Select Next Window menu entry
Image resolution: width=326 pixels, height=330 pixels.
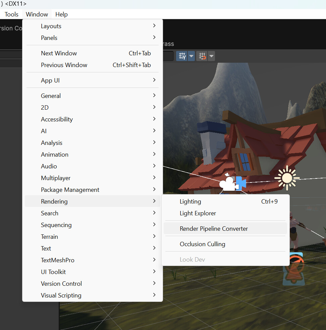tap(93, 53)
